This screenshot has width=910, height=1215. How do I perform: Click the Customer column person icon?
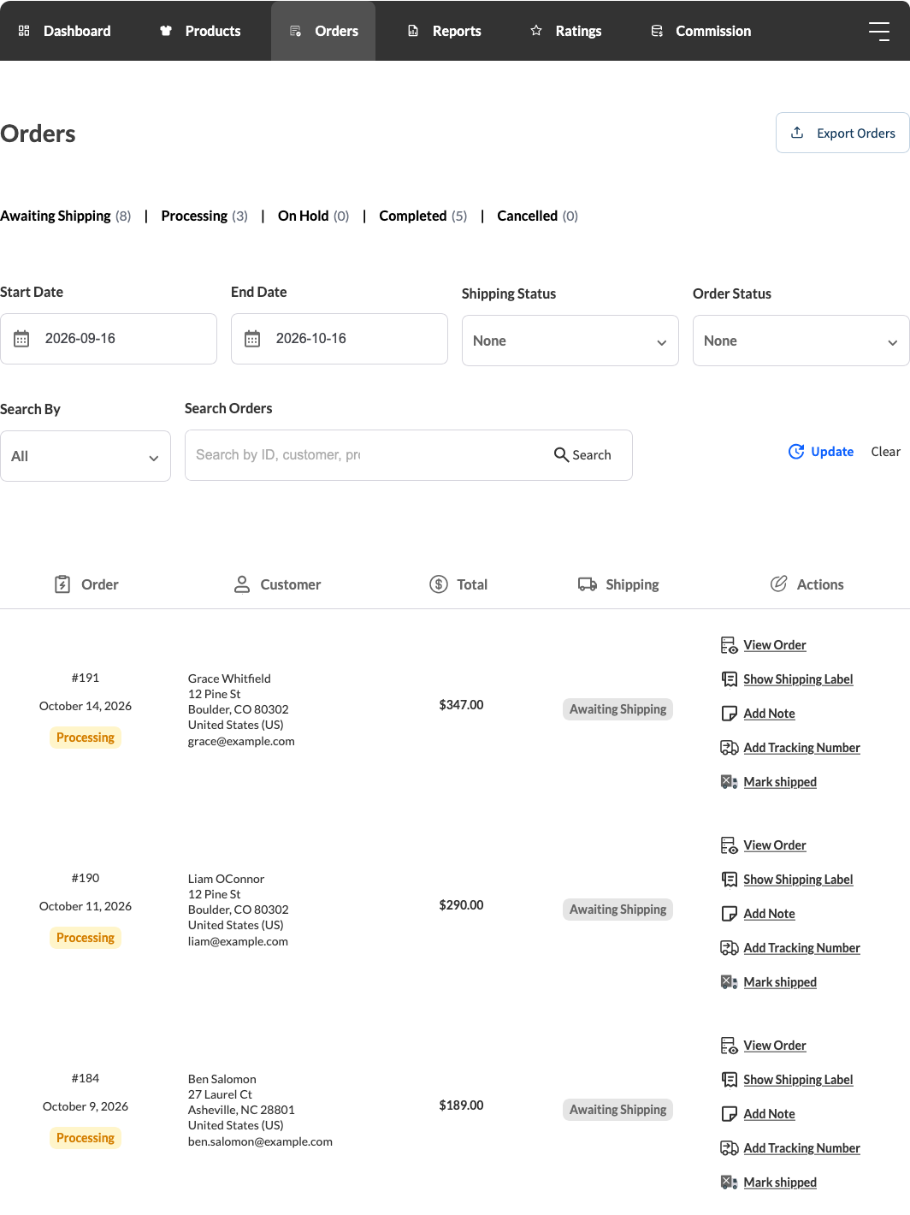click(x=242, y=584)
